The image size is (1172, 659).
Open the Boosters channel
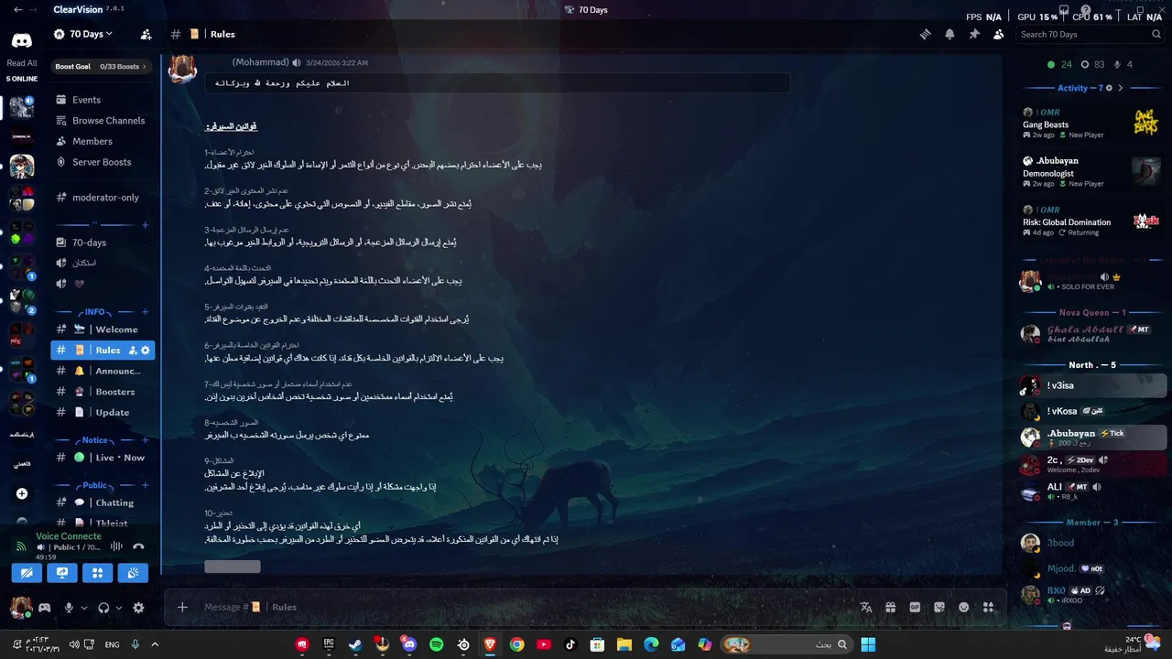click(x=103, y=392)
